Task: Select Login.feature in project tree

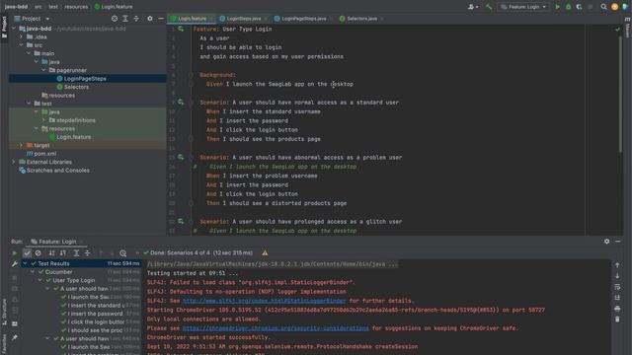Action: (73, 137)
